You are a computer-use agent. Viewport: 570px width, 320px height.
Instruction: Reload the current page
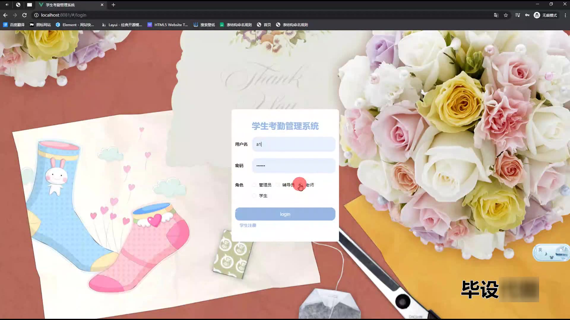[x=25, y=15]
